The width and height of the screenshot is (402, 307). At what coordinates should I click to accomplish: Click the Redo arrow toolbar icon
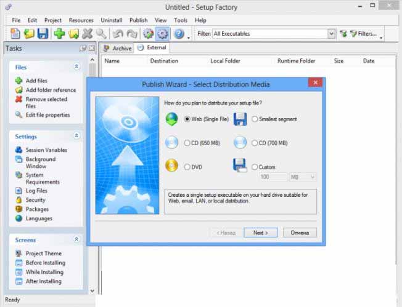132,34
